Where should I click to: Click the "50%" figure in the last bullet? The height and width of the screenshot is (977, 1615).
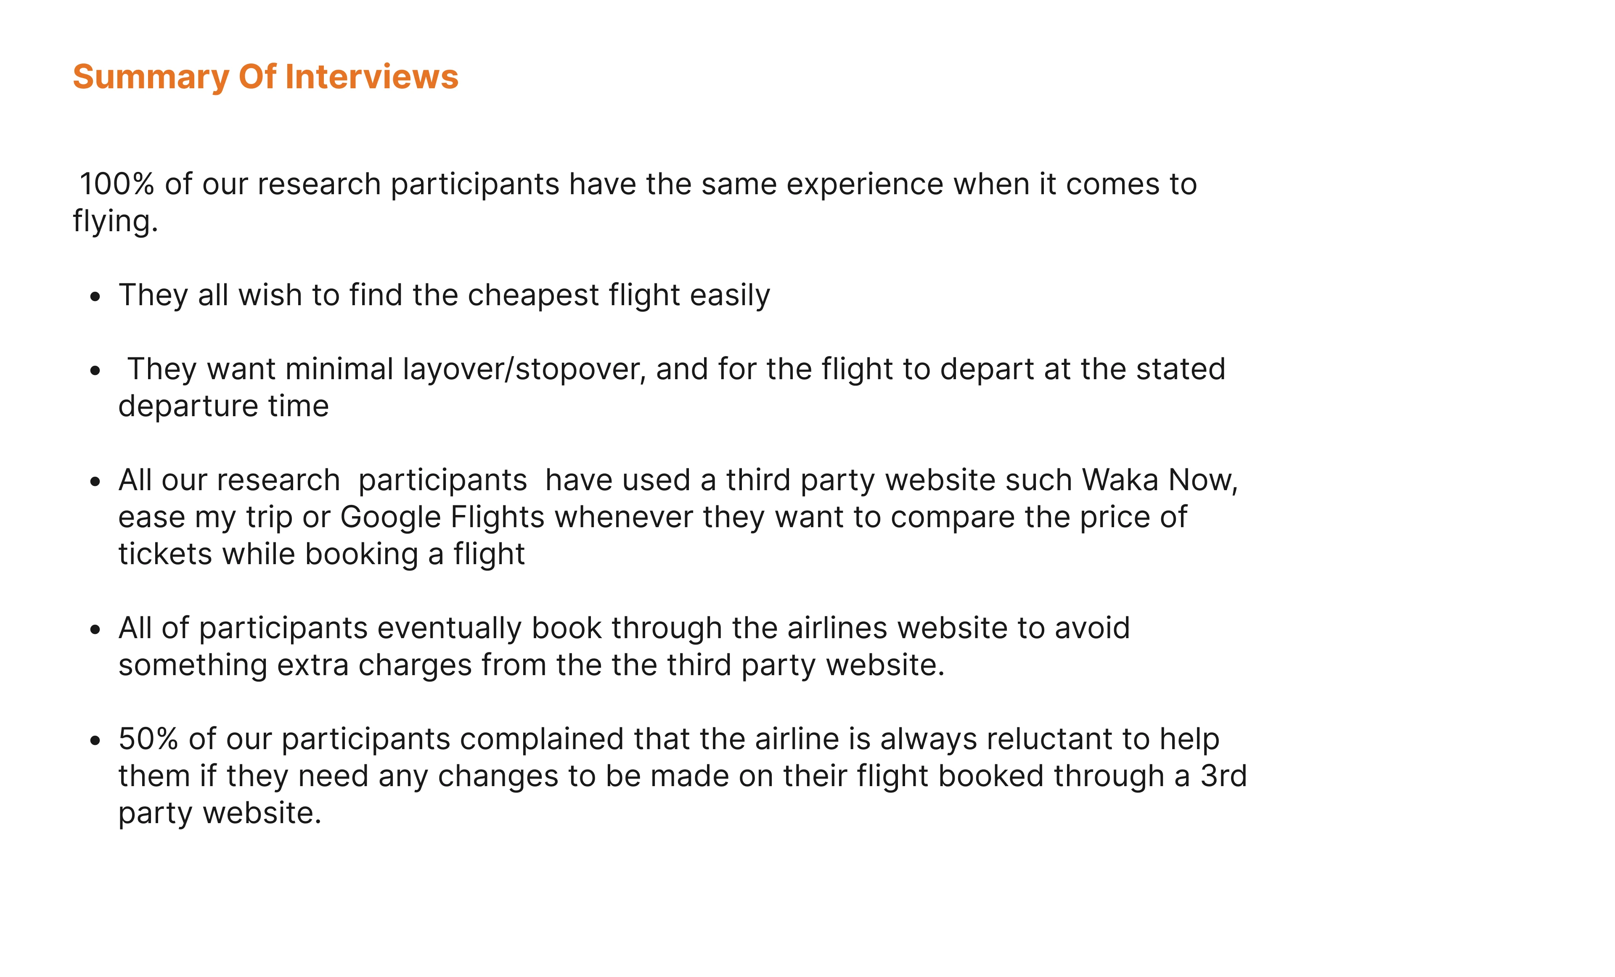point(148,739)
